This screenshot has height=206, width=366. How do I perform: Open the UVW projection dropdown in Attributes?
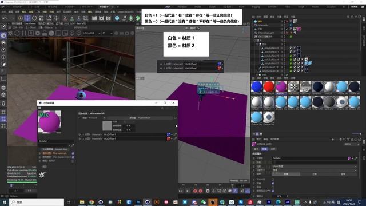tap(315, 167)
